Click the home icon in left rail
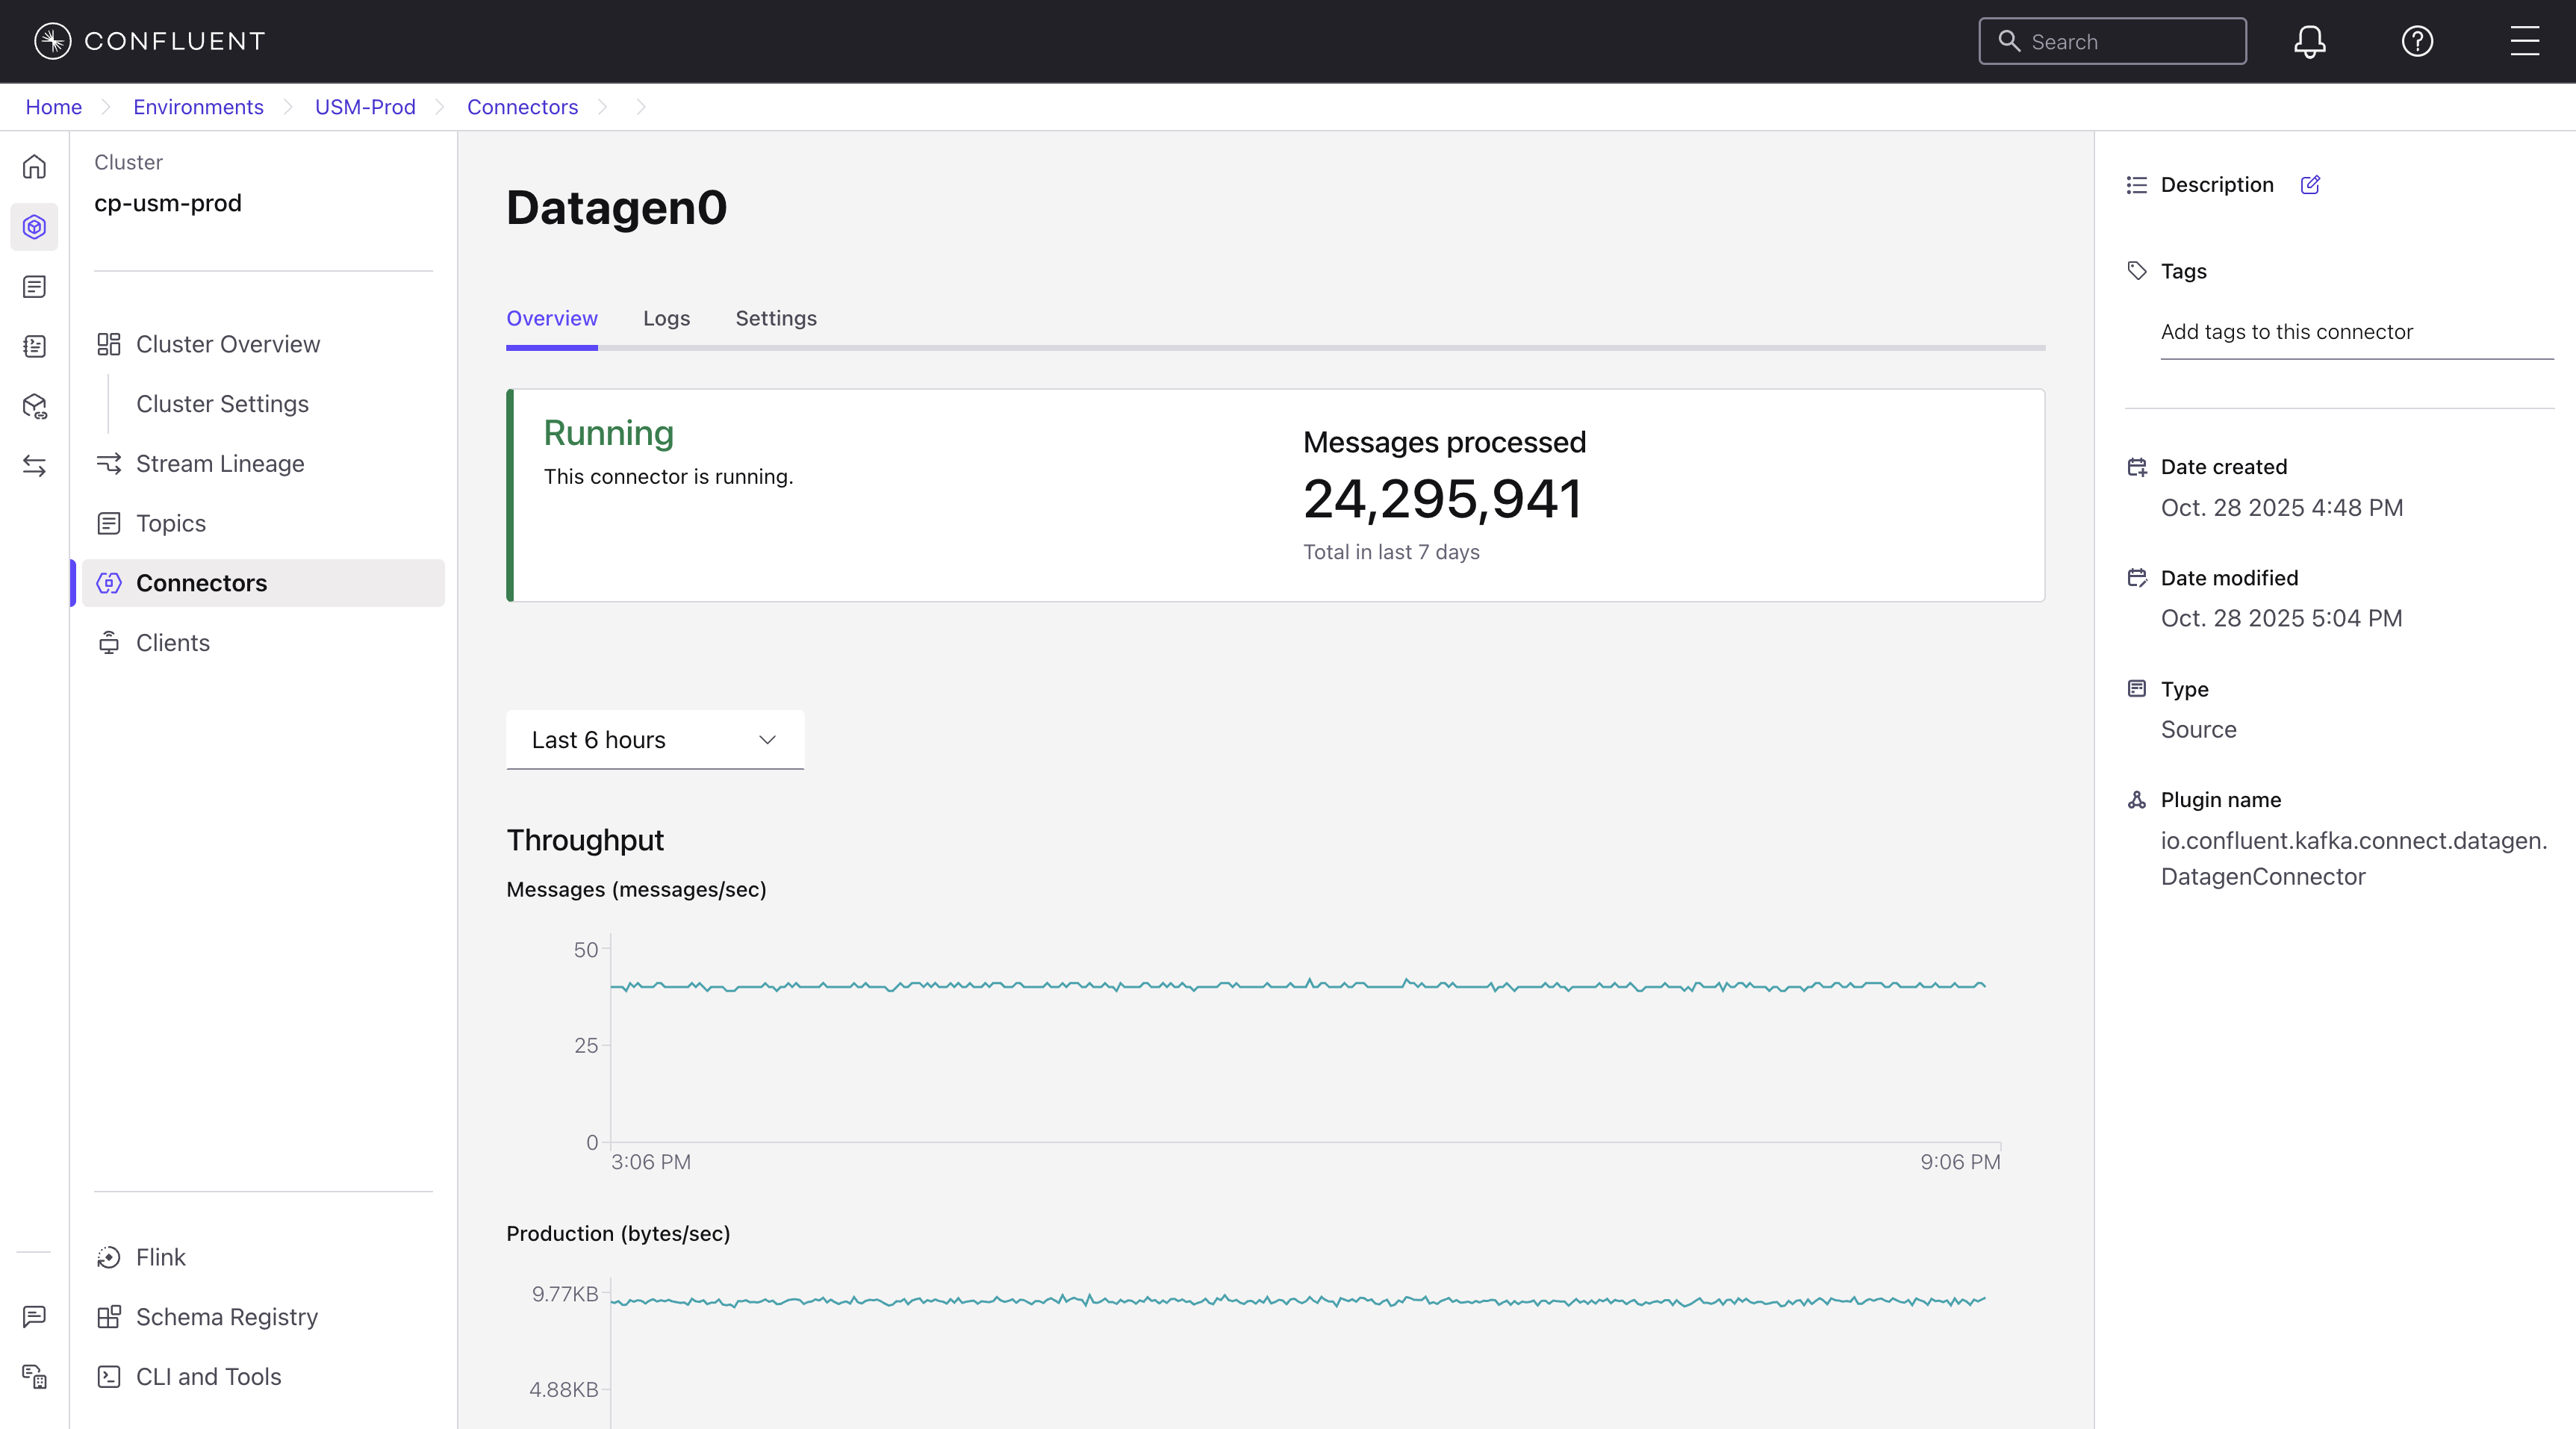2576x1429 pixels. tap(34, 167)
